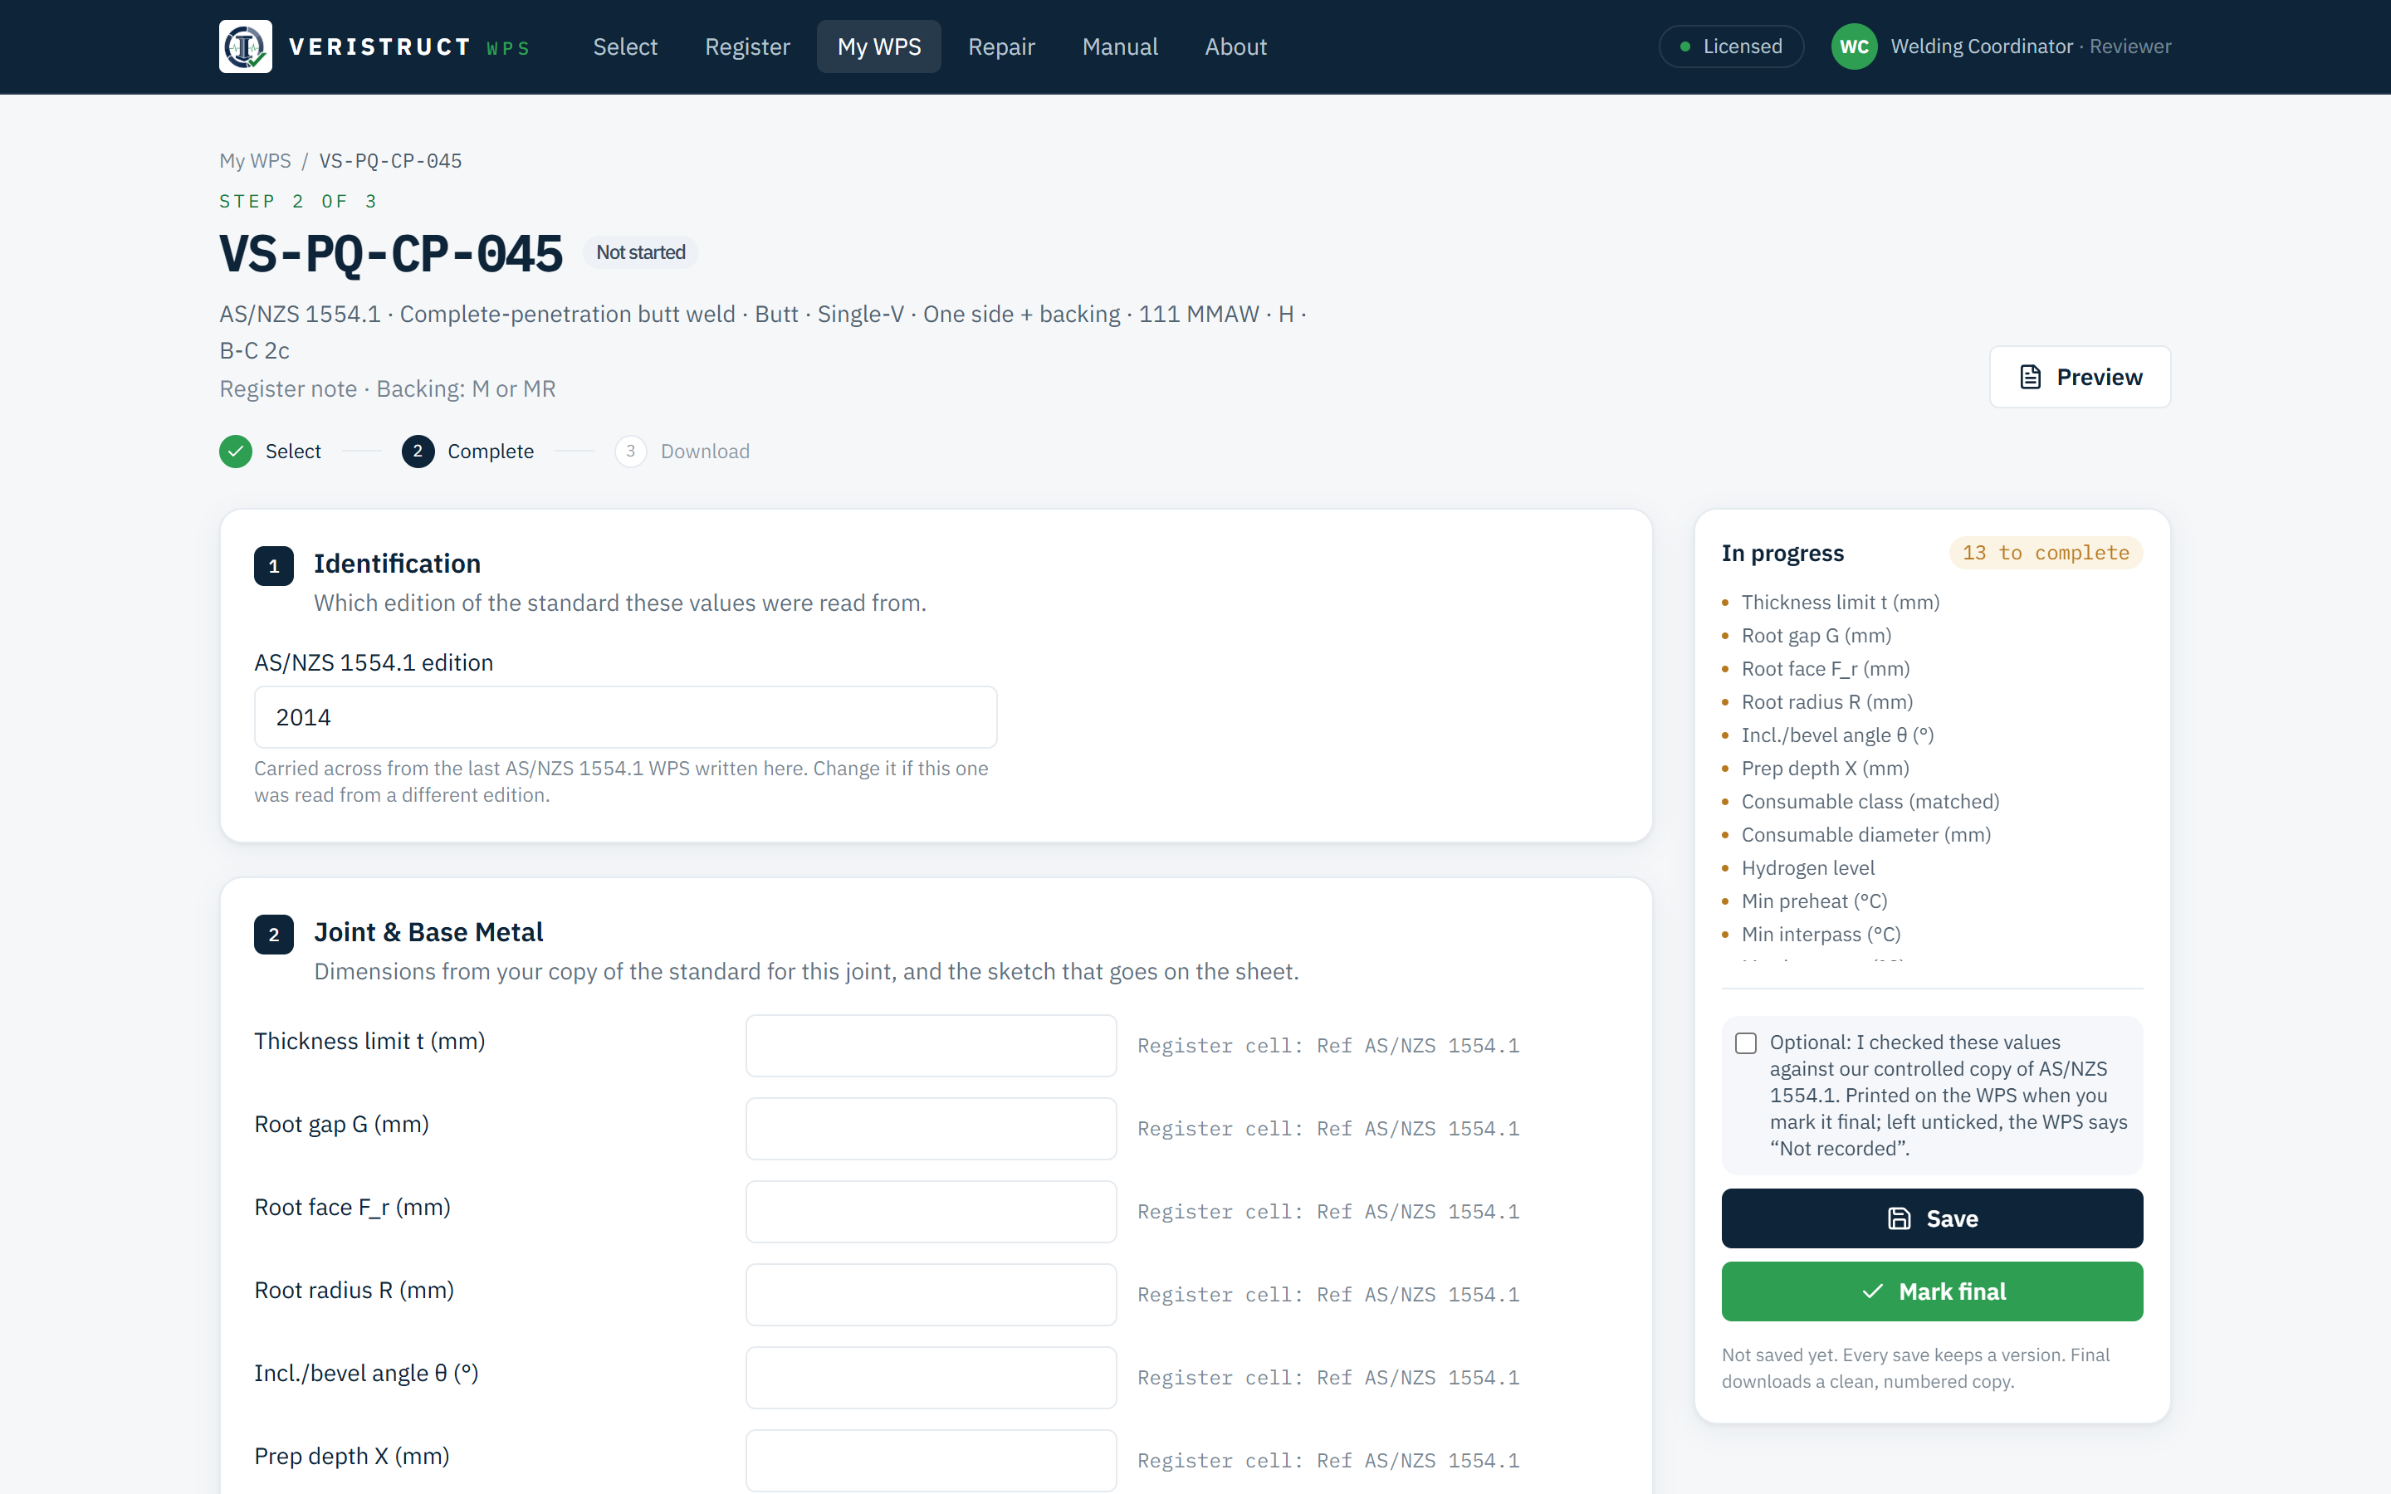The width and height of the screenshot is (2391, 1494).
Task: Focus the Prep depth X input
Action: point(931,1461)
